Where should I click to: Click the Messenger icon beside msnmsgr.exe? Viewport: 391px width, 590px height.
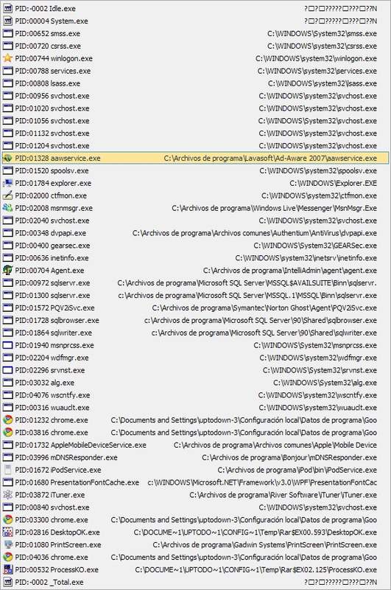pos(7,208)
